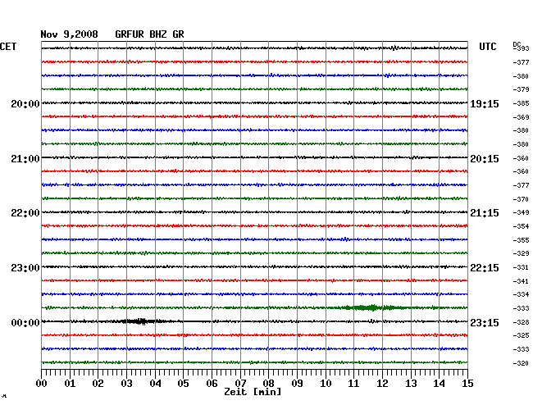The image size is (533, 405).
Task: Click the 04 minute label on the time axis
Action: point(155,383)
